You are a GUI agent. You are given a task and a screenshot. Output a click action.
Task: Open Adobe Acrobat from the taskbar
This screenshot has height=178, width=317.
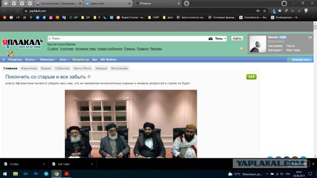[x=67, y=174]
